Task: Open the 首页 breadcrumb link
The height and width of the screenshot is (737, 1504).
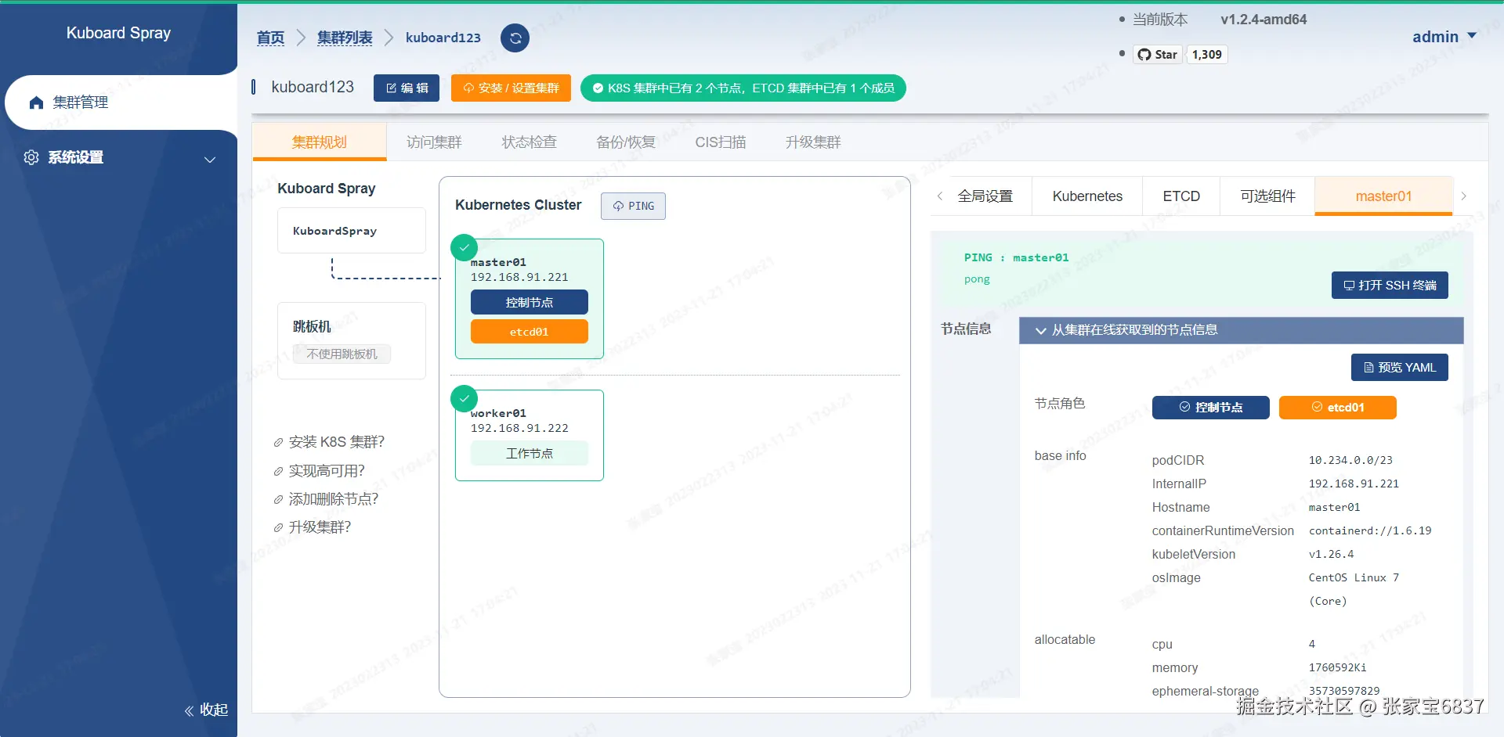Action: coord(270,38)
